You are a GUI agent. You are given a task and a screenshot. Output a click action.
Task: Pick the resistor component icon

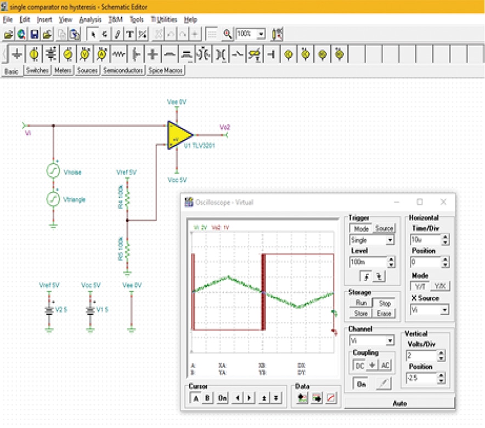coord(119,55)
